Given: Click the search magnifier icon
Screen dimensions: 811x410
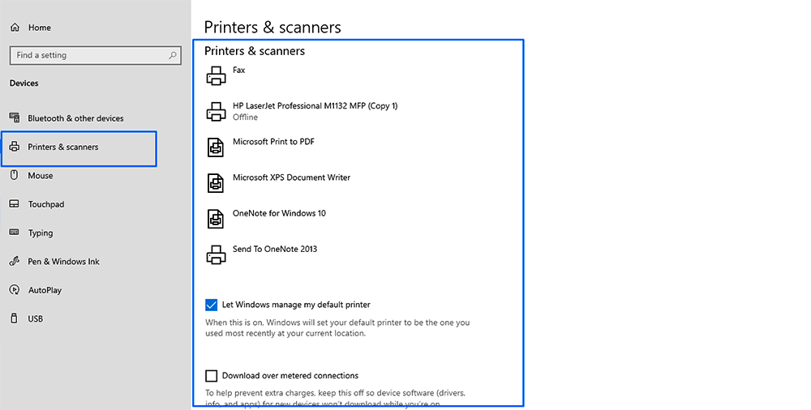Looking at the screenshot, I should (173, 55).
